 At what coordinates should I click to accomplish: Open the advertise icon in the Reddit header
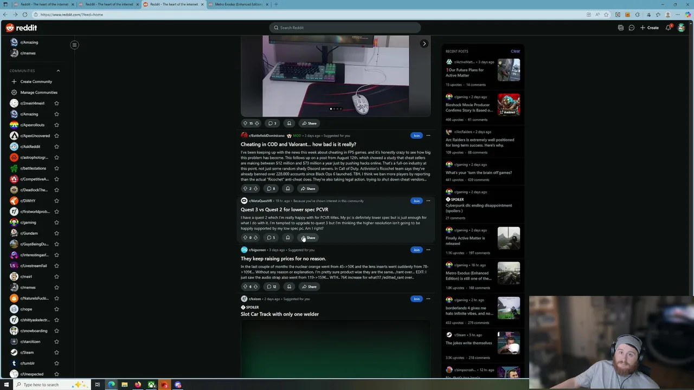[621, 28]
